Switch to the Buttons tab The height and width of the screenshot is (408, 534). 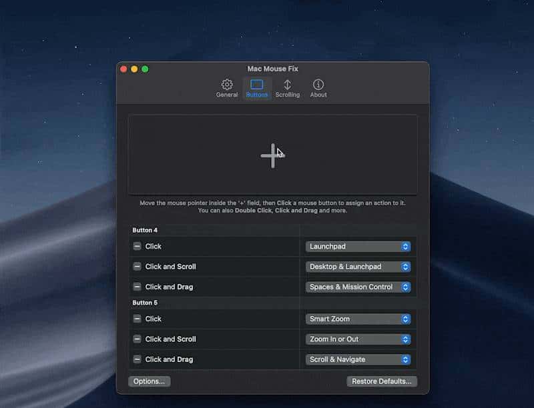257,89
